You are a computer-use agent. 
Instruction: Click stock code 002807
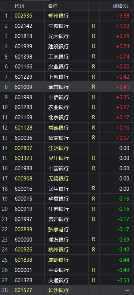(x=23, y=148)
